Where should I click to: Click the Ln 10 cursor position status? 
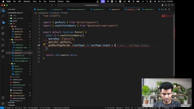click(110, 108)
